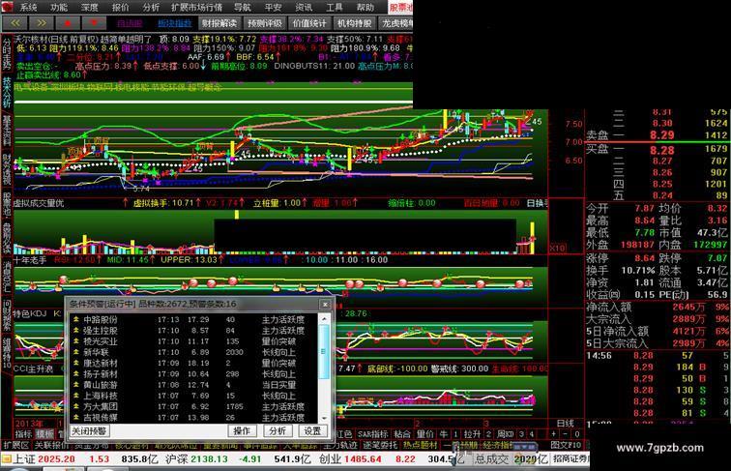This screenshot has width=731, height=471.
Task: Select the 康达新材 alert row
Action: click(194, 363)
